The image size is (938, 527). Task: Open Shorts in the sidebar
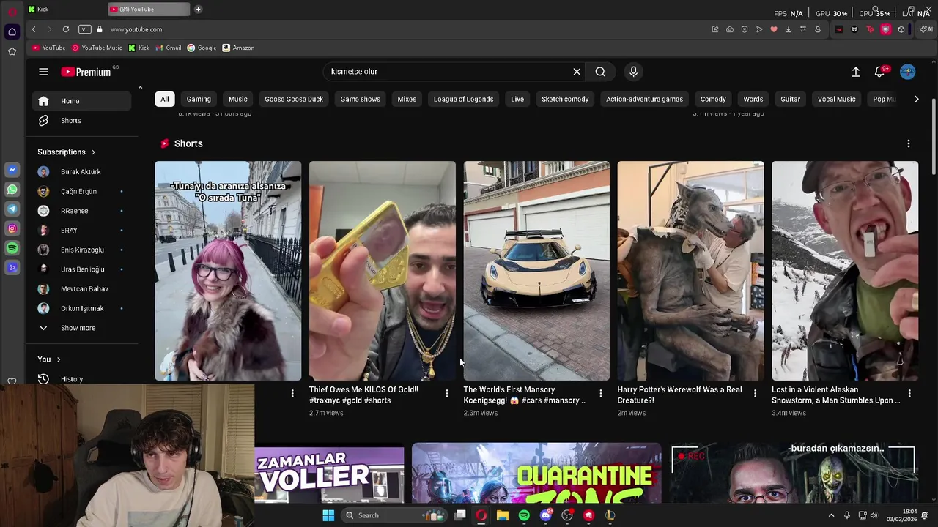(81, 120)
